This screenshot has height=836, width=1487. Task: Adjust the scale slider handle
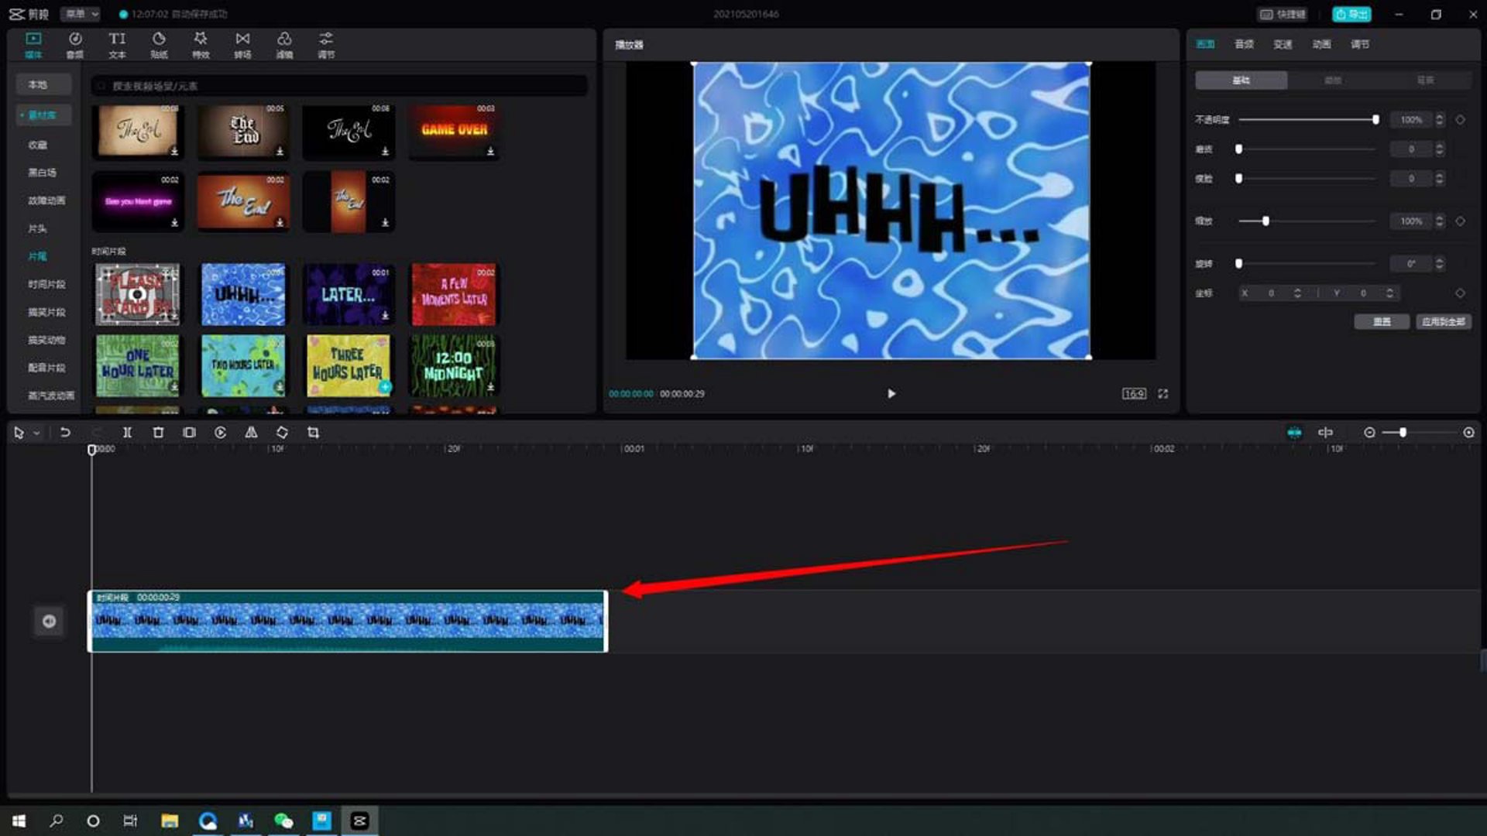(x=1265, y=221)
